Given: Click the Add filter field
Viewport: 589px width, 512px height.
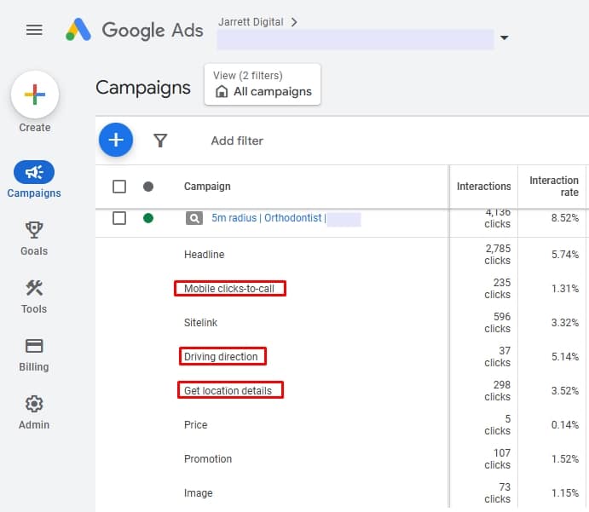Looking at the screenshot, I should pyautogui.click(x=237, y=141).
